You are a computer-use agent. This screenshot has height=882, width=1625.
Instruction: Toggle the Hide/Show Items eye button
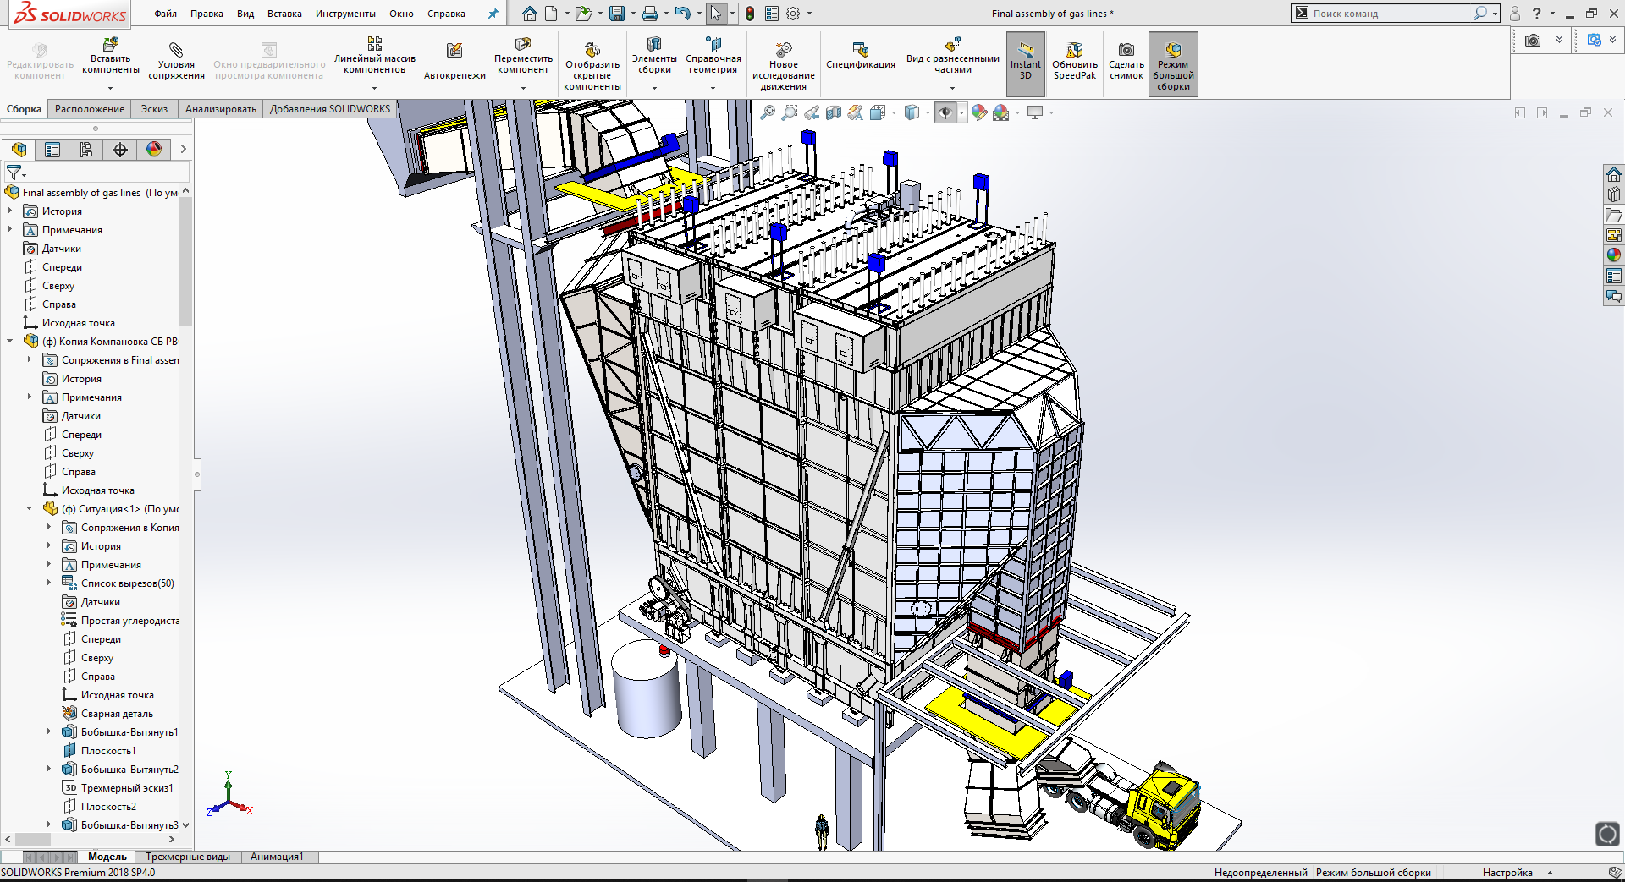[x=945, y=112]
